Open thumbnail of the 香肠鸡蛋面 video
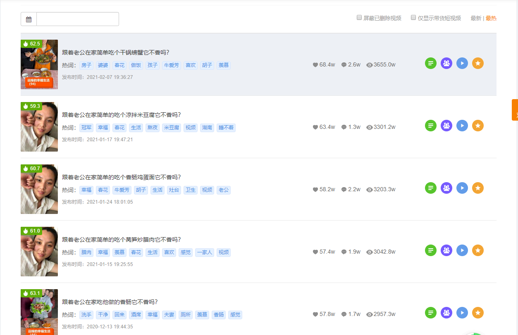The width and height of the screenshot is (518, 335). coord(39,189)
